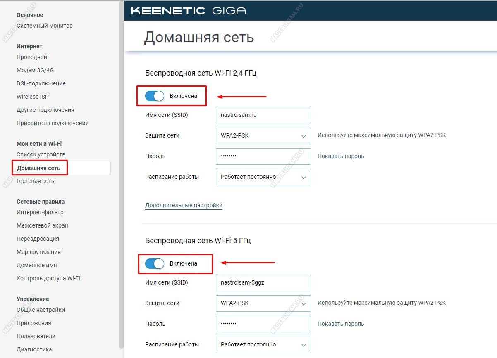Viewport: 497px width, 358px height.
Task: Click the Keenetic Giga logo
Action: click(189, 11)
